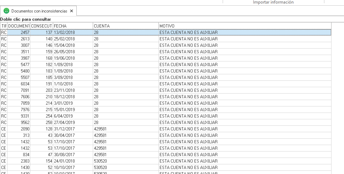This screenshot has height=174, width=344.
Task: Select the Documentos con inconsistencias tab label
Action: (39, 11)
